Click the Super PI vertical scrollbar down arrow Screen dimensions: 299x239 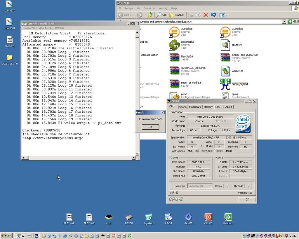tap(137, 154)
